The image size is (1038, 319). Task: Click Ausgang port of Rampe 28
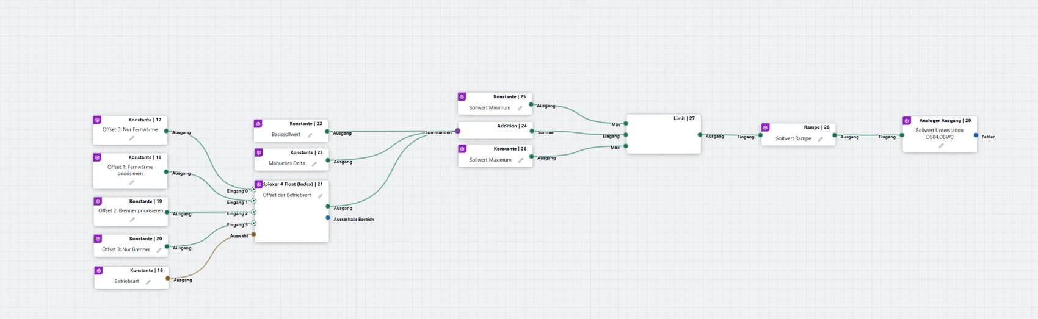coord(835,135)
